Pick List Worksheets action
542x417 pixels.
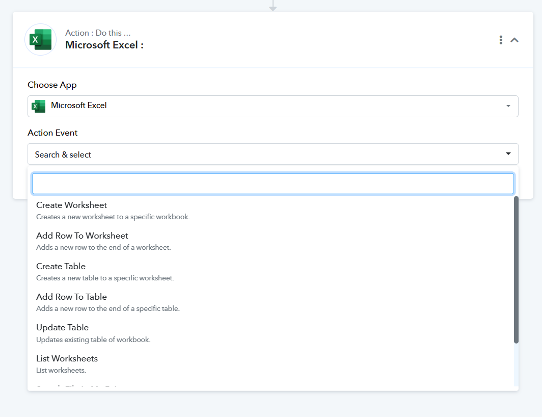(273, 364)
